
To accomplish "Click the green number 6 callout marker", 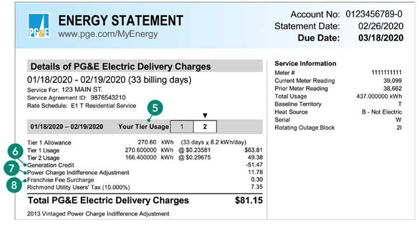I will (15, 152).
